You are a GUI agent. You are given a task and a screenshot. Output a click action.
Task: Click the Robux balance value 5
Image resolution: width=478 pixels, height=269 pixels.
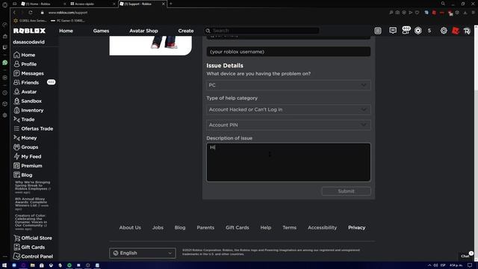[429, 31]
